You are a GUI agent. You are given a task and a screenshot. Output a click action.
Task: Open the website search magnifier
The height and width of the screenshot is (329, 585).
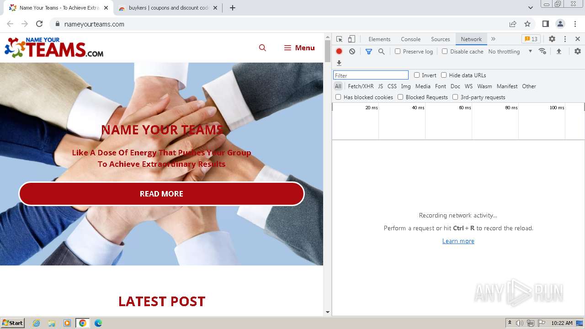[x=262, y=48]
